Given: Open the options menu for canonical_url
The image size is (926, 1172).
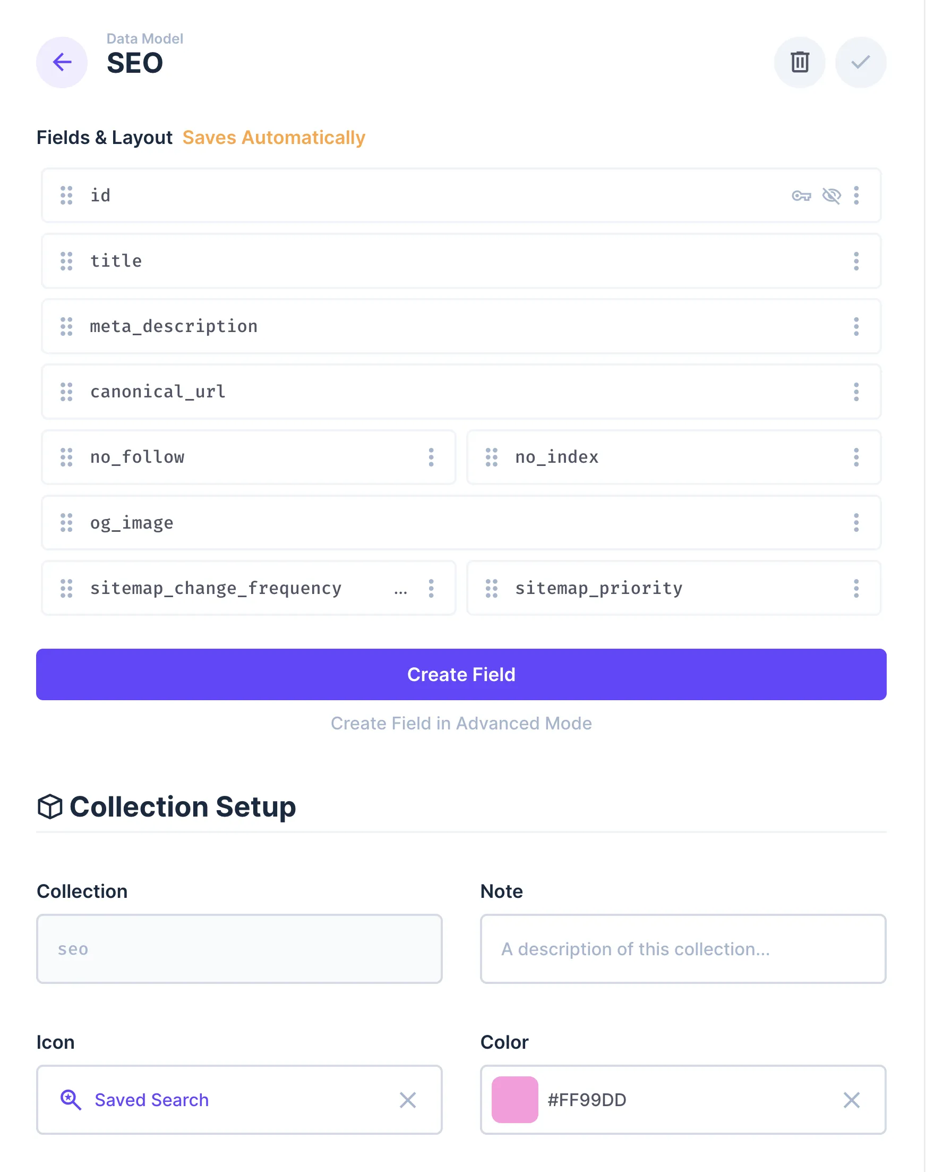Looking at the screenshot, I should (x=856, y=392).
